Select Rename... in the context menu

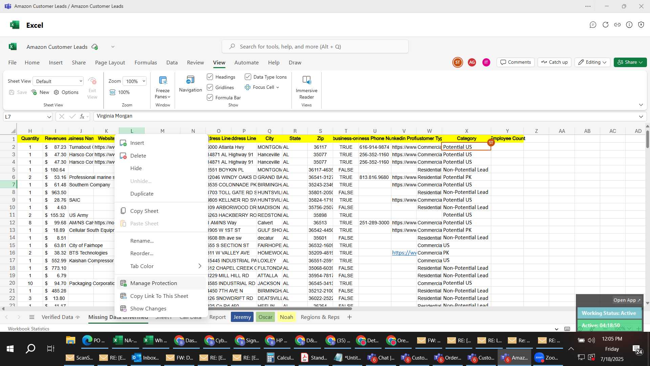[161, 241]
